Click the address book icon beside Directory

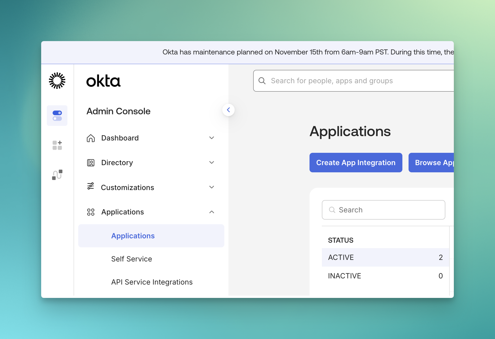click(x=91, y=162)
